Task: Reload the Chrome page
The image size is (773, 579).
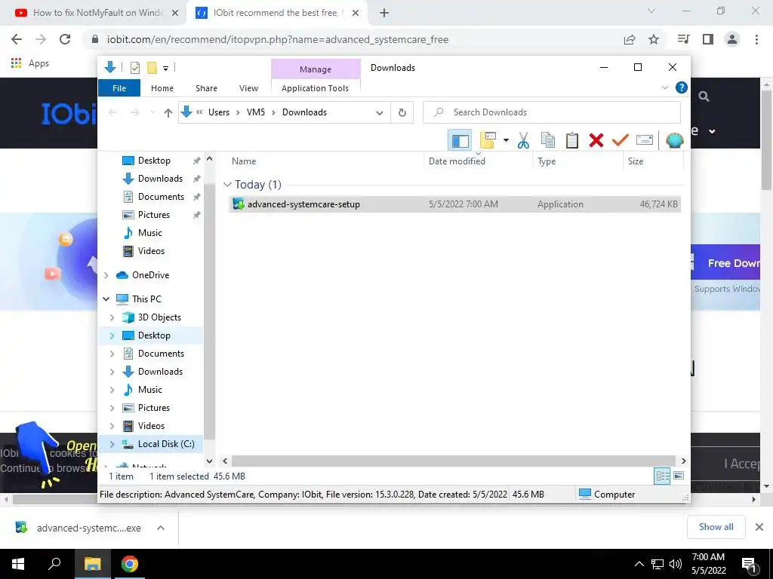Action: 65,39
